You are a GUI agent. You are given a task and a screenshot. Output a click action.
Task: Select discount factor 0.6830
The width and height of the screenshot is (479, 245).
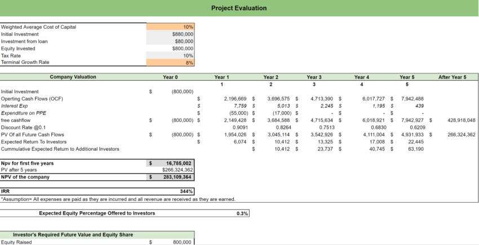(x=379, y=127)
